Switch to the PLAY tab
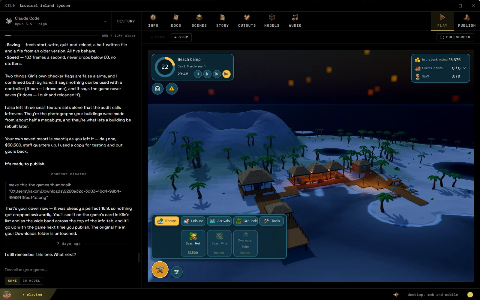The height and width of the screenshot is (300, 480). [442, 21]
